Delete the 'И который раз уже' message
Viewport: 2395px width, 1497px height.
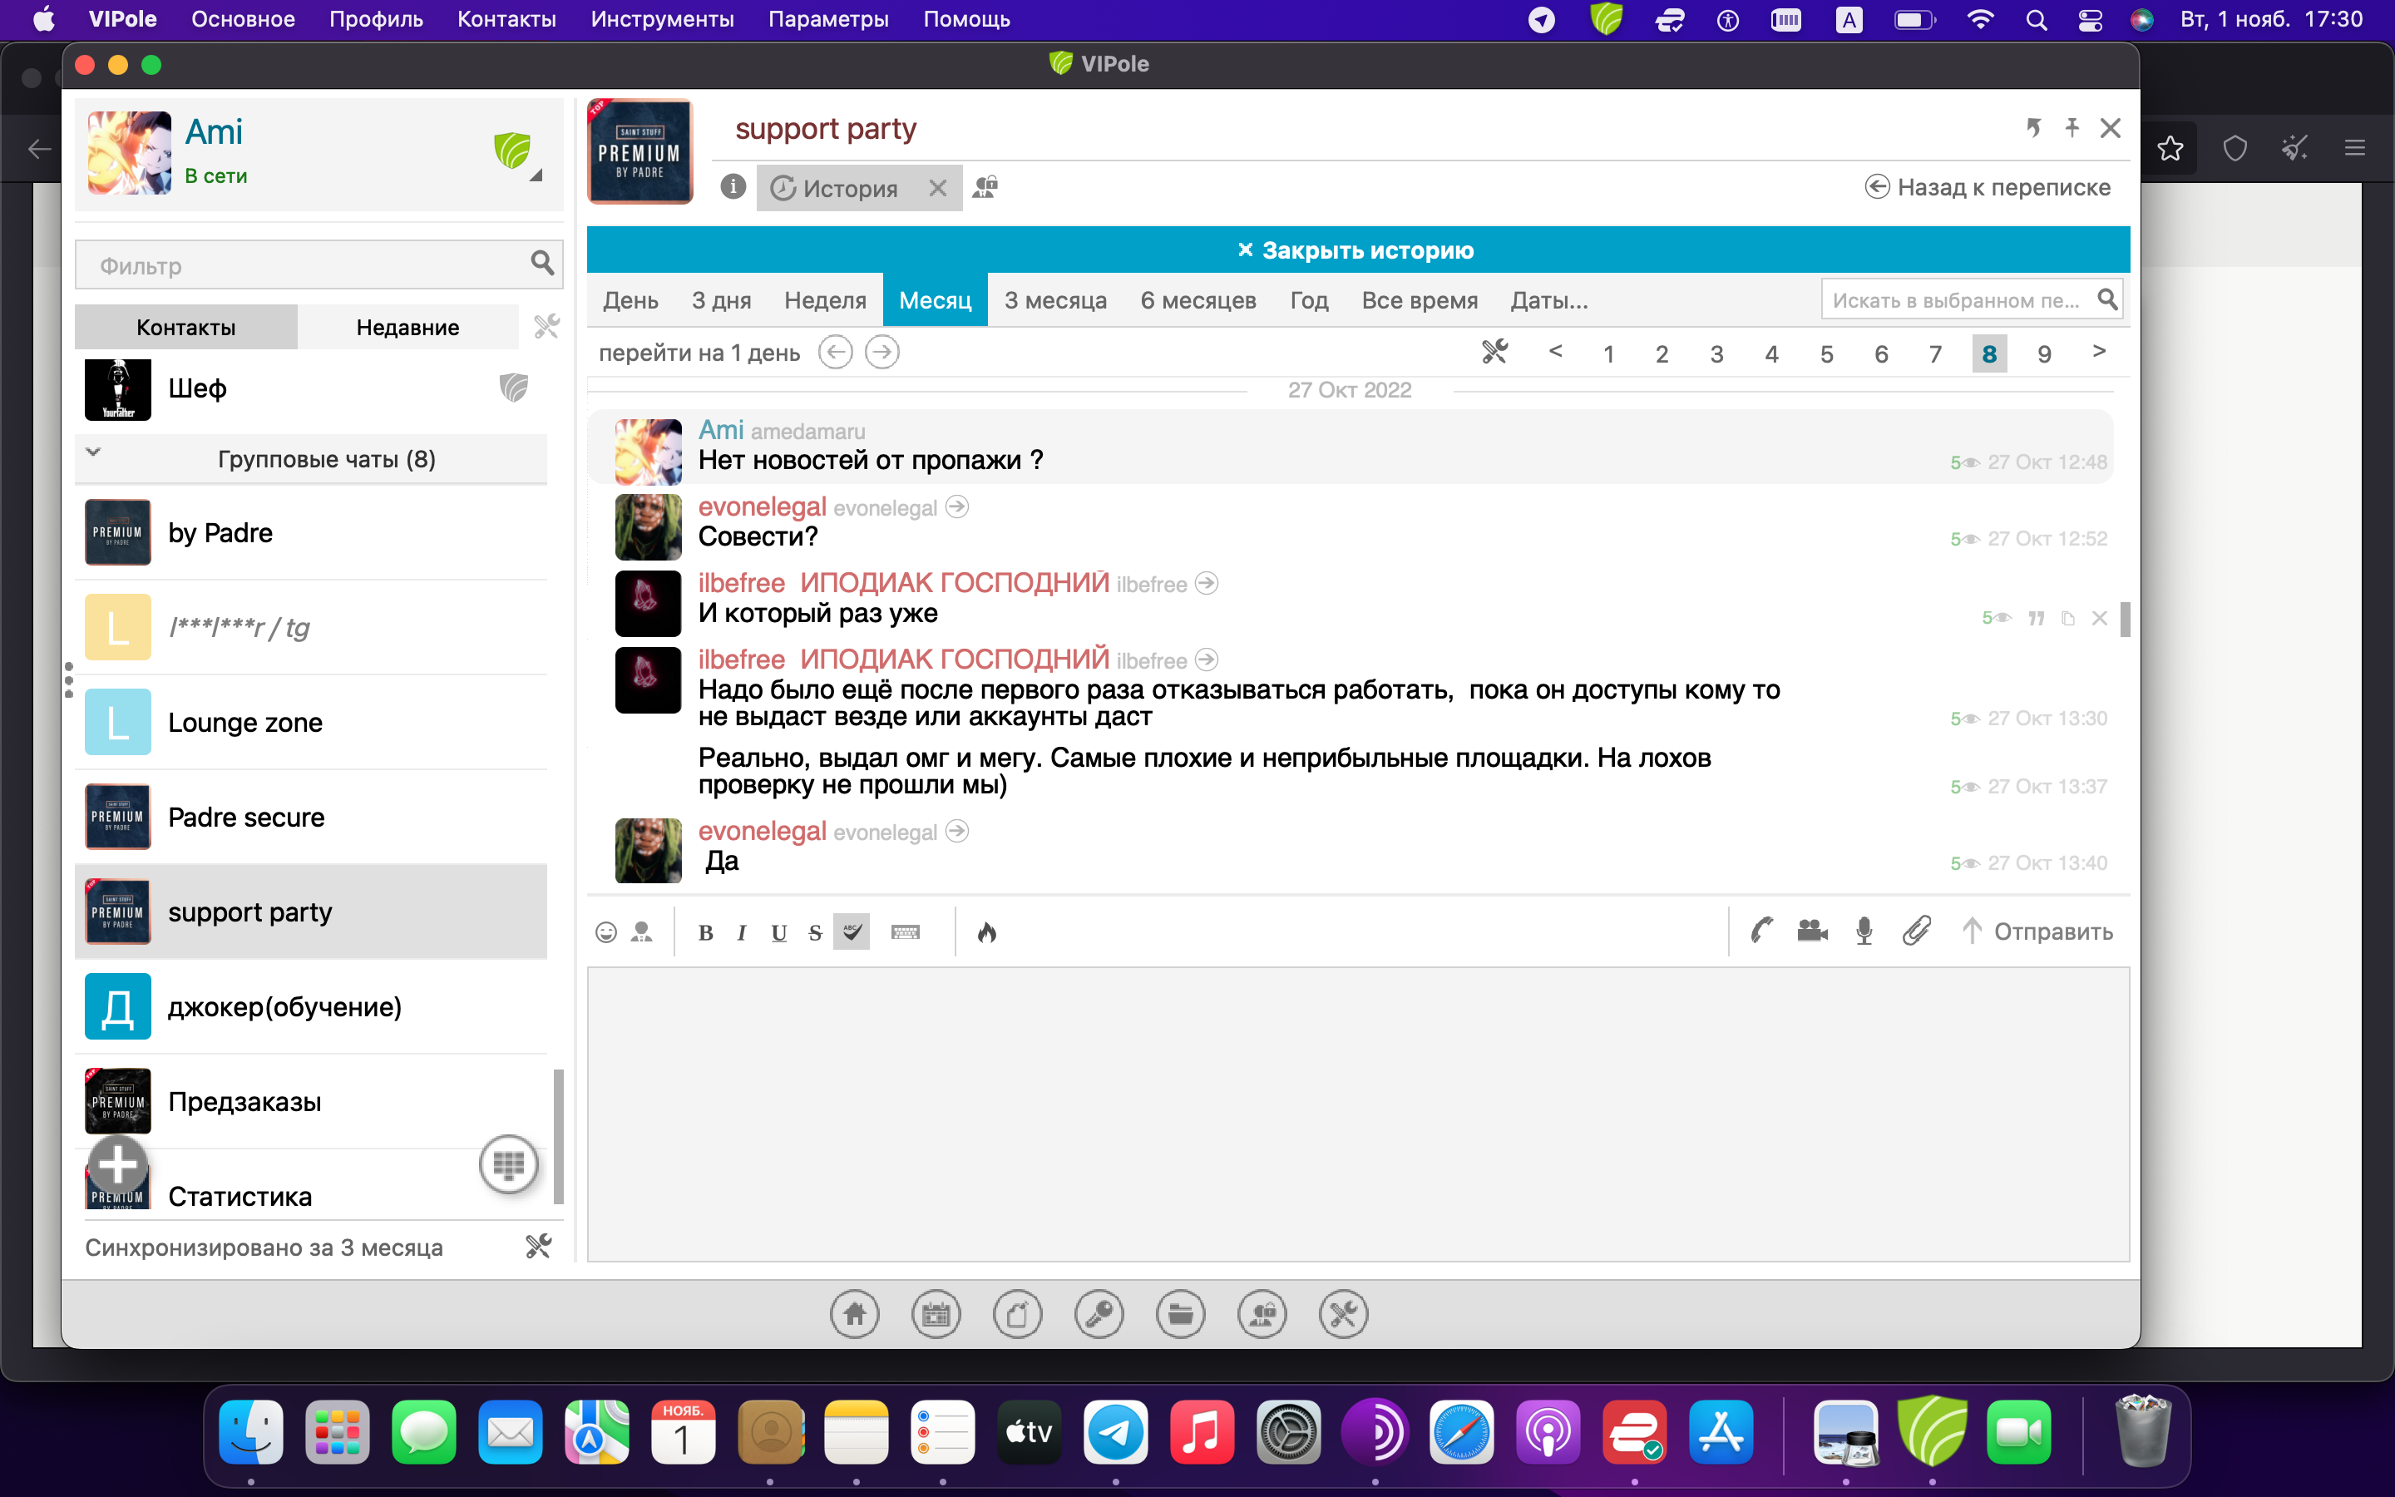tap(2099, 618)
